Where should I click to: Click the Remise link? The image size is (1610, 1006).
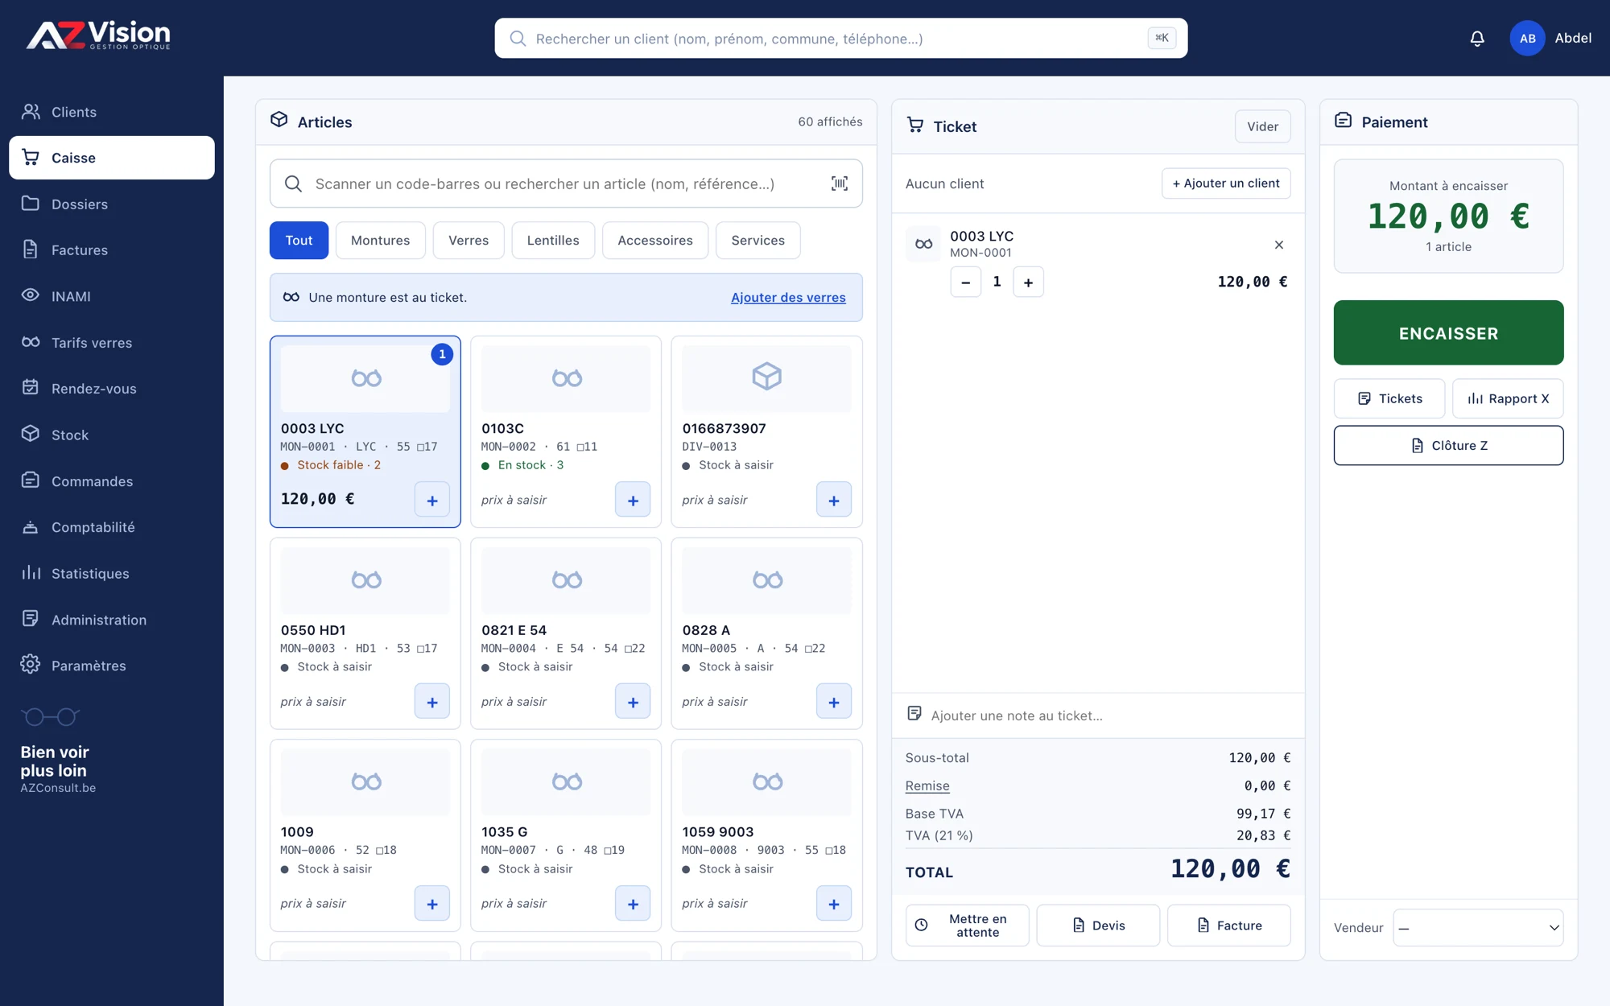[927, 786]
